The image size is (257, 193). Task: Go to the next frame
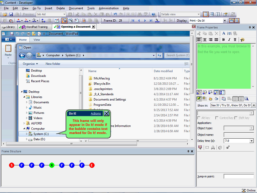point(145,21)
